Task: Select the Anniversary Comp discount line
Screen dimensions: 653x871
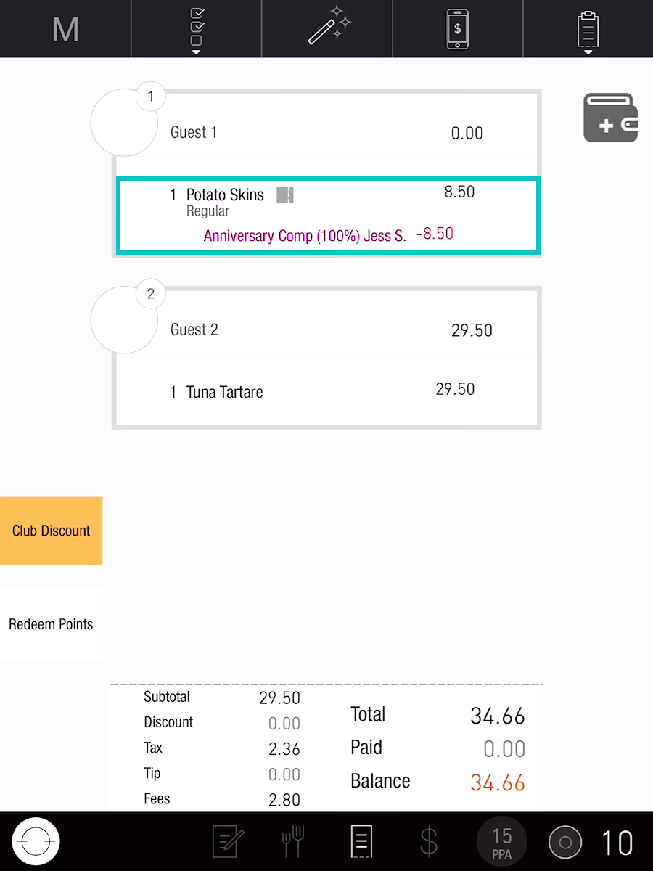Action: pos(305,236)
